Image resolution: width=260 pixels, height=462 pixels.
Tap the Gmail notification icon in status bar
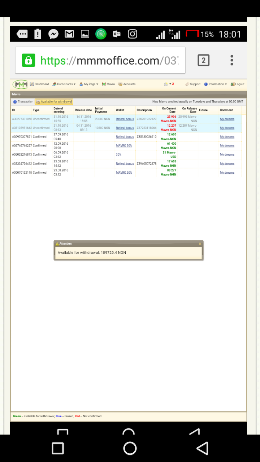point(69,34)
